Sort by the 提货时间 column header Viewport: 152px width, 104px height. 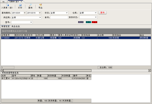coord(19,35)
